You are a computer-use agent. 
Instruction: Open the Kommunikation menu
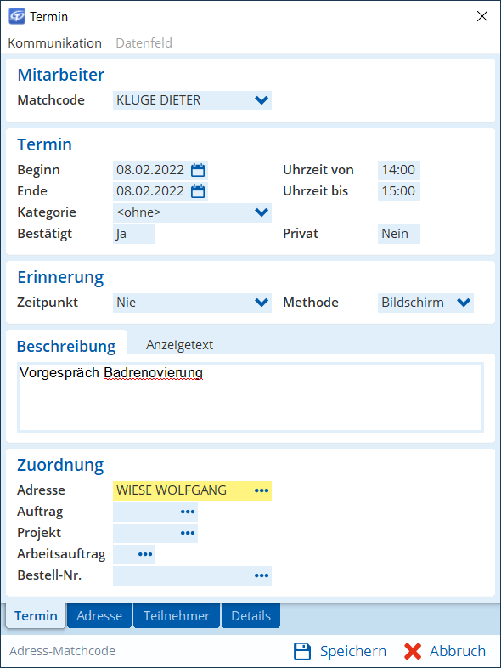click(x=55, y=43)
